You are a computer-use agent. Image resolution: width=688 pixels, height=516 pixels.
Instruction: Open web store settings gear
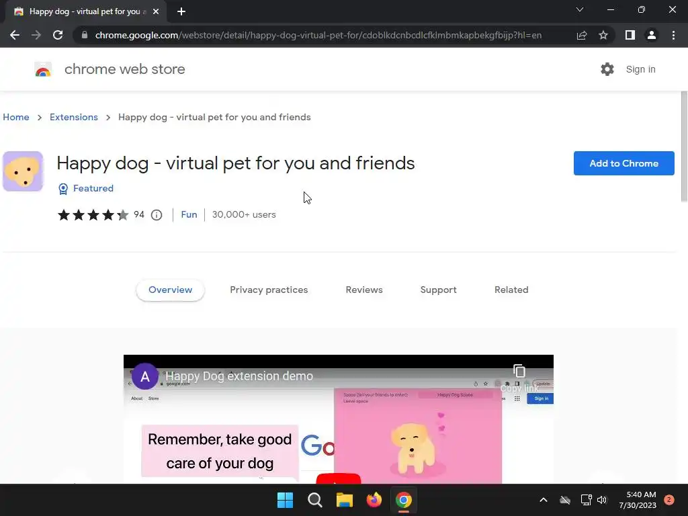(x=607, y=69)
